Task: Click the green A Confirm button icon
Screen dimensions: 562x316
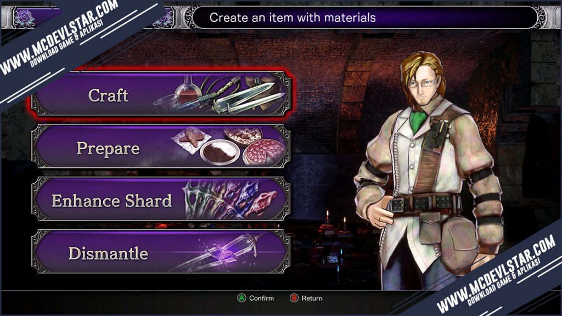Action: (x=241, y=298)
